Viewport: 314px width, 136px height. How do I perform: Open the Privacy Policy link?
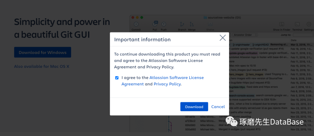(167, 84)
